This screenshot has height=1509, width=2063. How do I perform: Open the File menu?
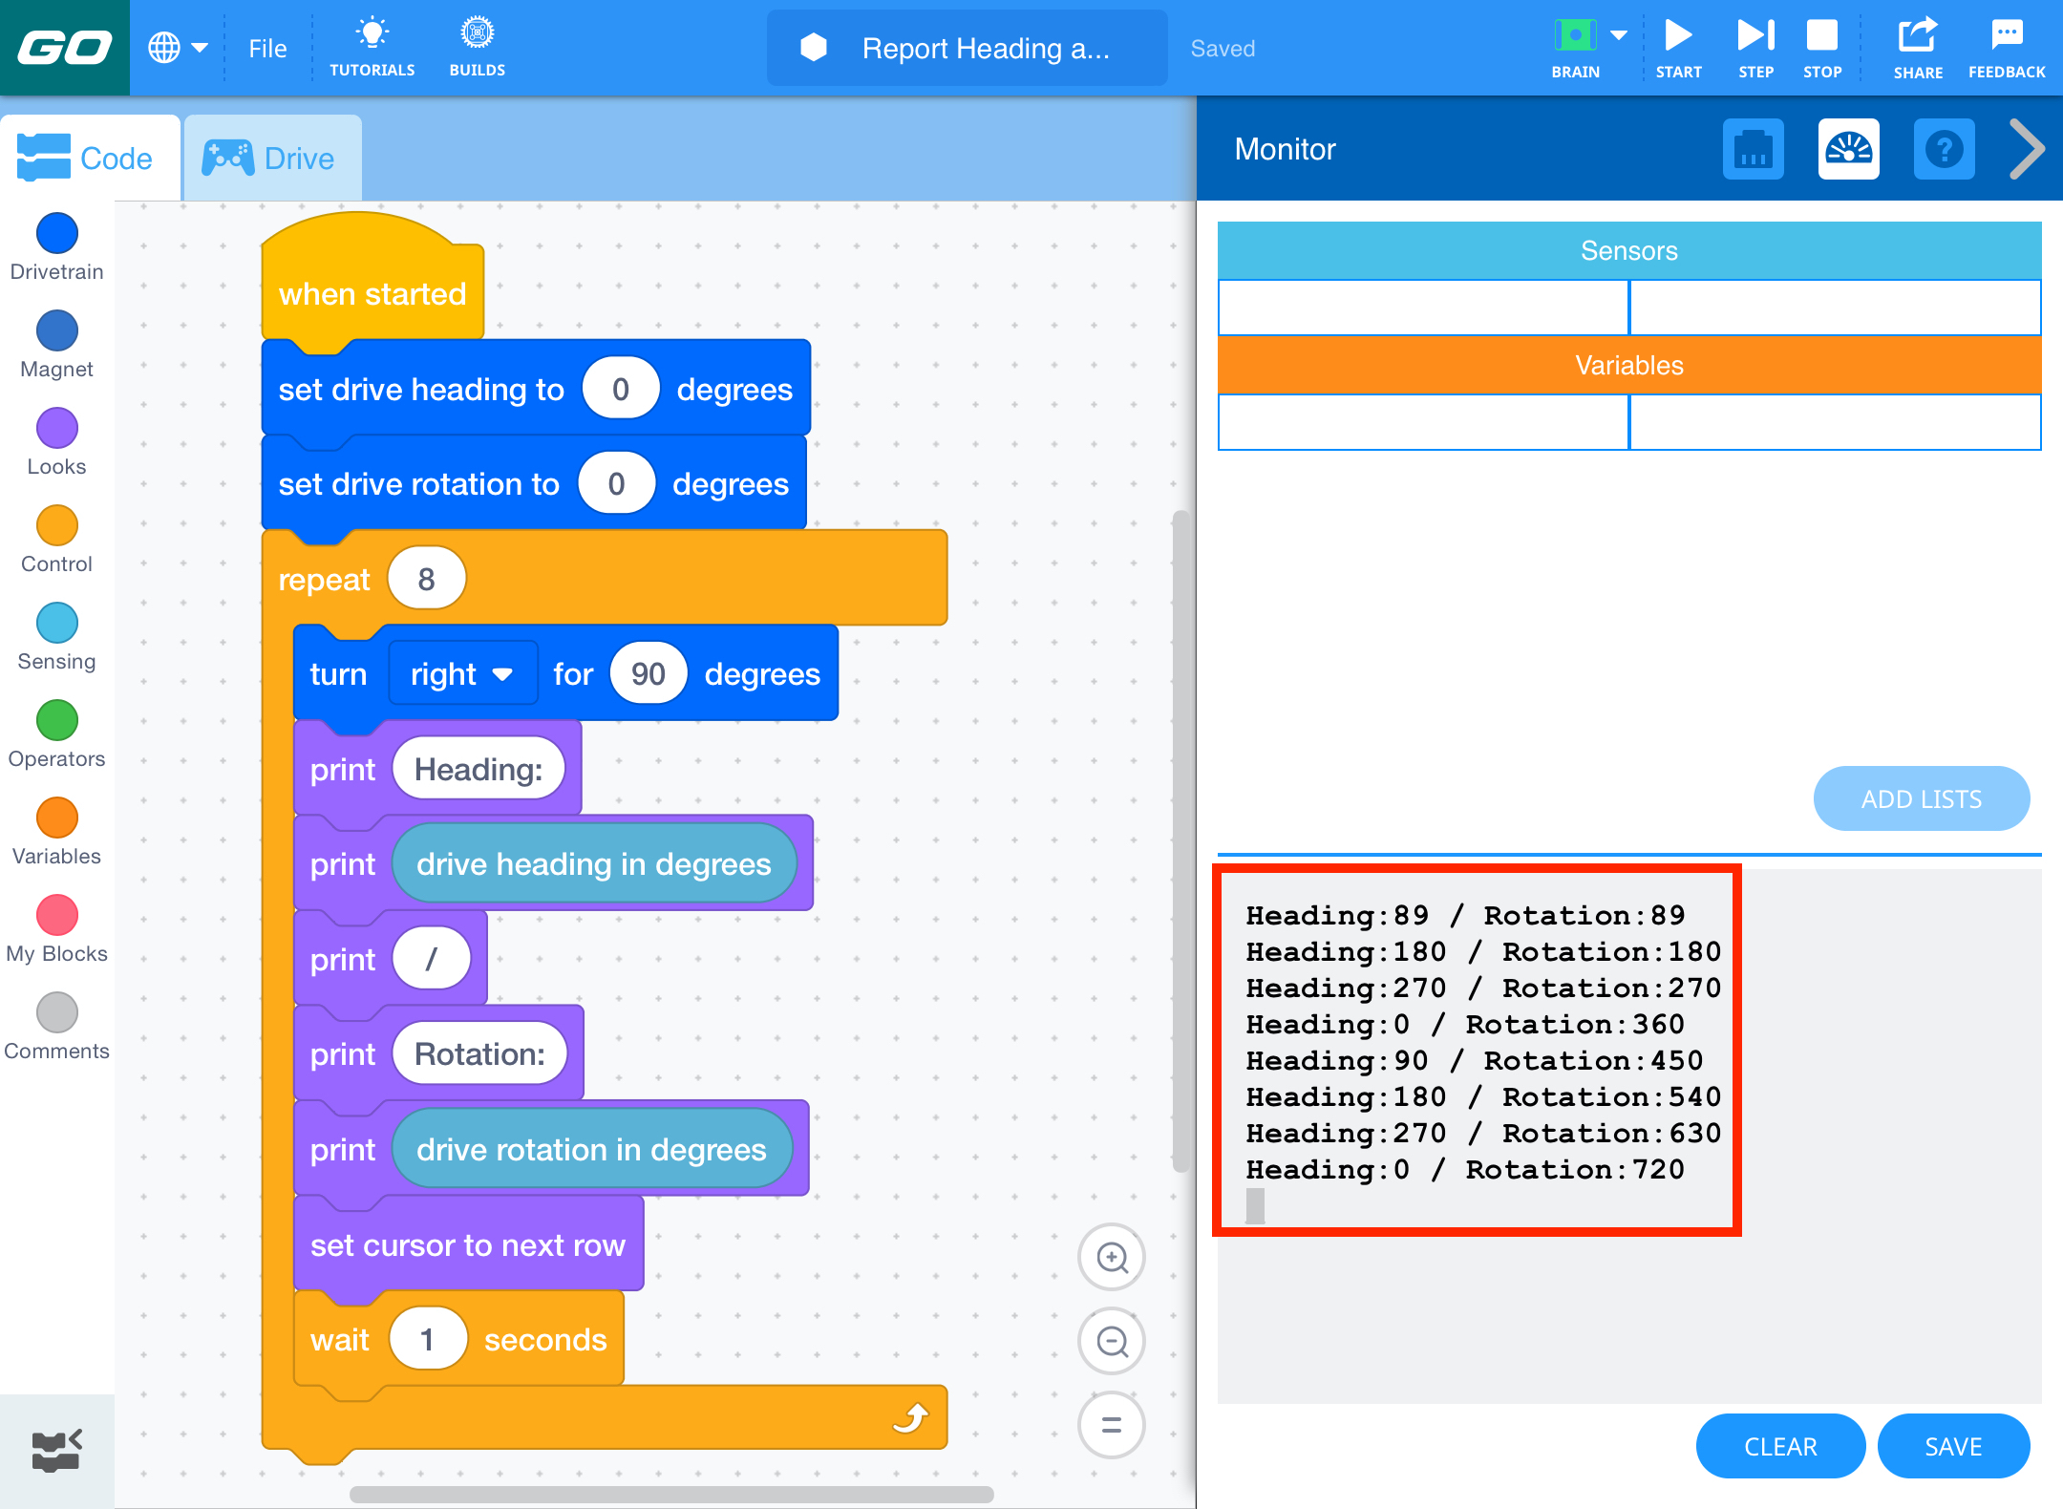coord(266,48)
